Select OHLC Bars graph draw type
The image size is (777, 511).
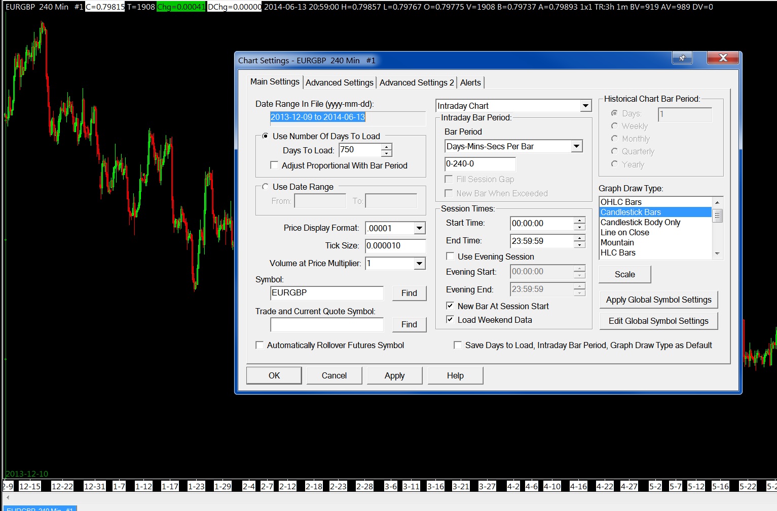coord(655,202)
